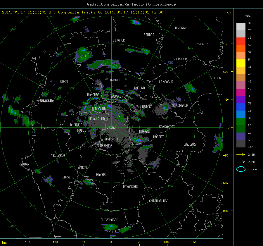
Task: Select the SHORAPUR label
Action: (180, 59)
